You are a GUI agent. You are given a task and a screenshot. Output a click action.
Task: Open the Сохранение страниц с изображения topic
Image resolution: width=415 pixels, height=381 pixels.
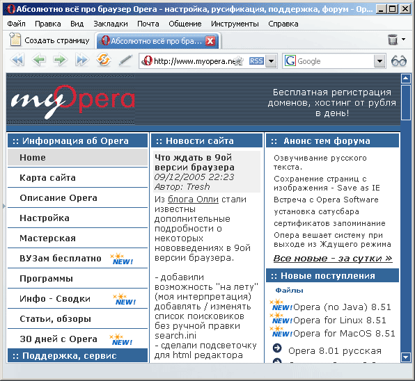pyautogui.click(x=327, y=184)
